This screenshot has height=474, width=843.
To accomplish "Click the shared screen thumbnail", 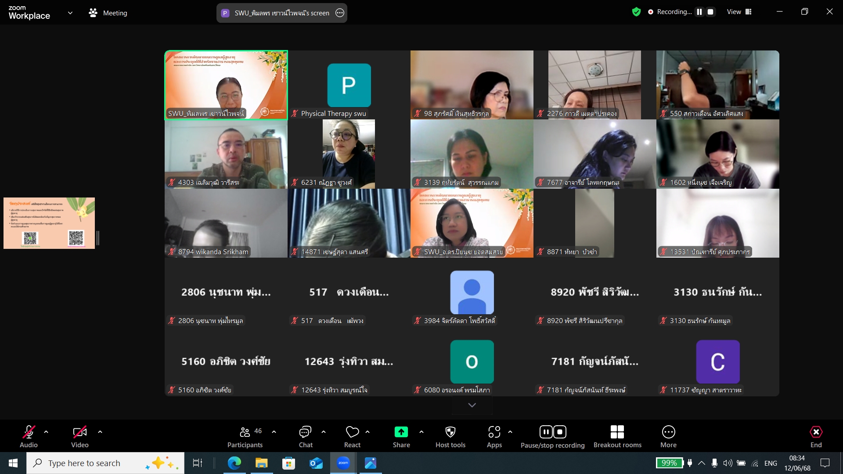I will (49, 223).
